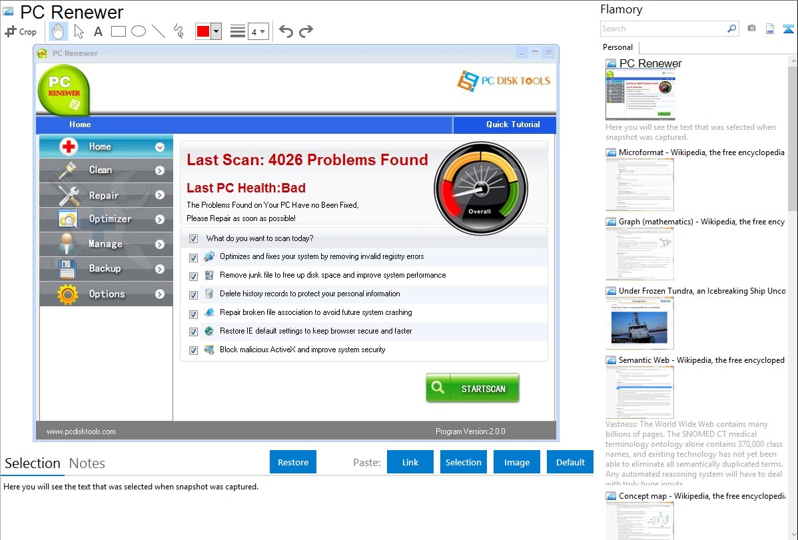Expand the Options sidebar arrow
This screenshot has width=798, height=540.
[x=160, y=294]
